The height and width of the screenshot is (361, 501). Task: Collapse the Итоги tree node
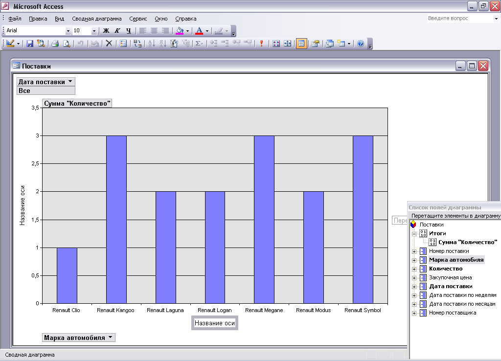tap(414, 234)
